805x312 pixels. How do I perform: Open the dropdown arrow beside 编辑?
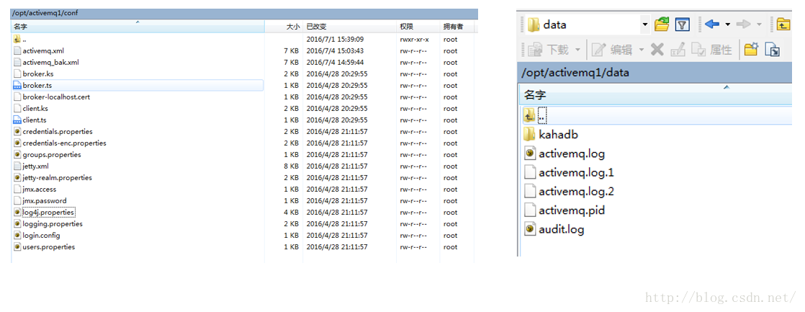pos(642,50)
